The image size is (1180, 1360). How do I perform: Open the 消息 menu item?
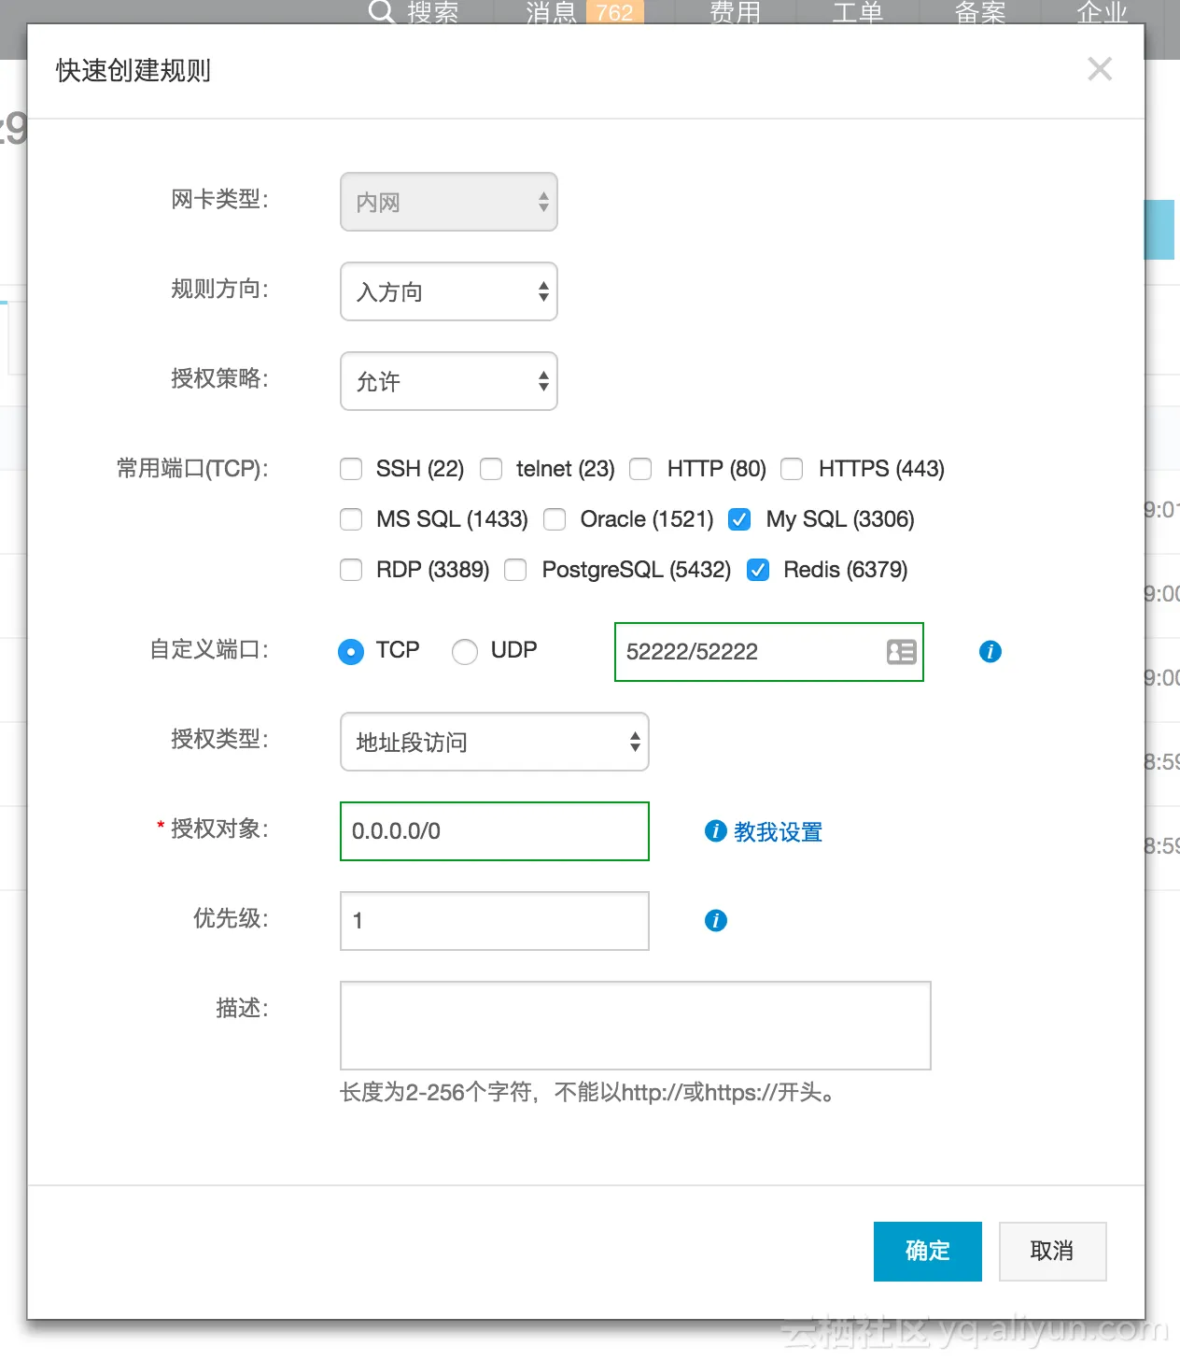(551, 12)
